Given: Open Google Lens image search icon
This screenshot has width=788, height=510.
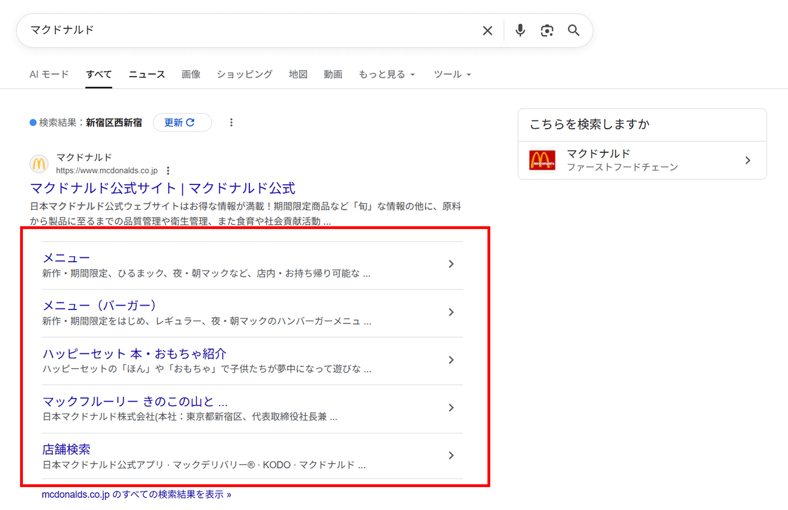Looking at the screenshot, I should click(547, 31).
